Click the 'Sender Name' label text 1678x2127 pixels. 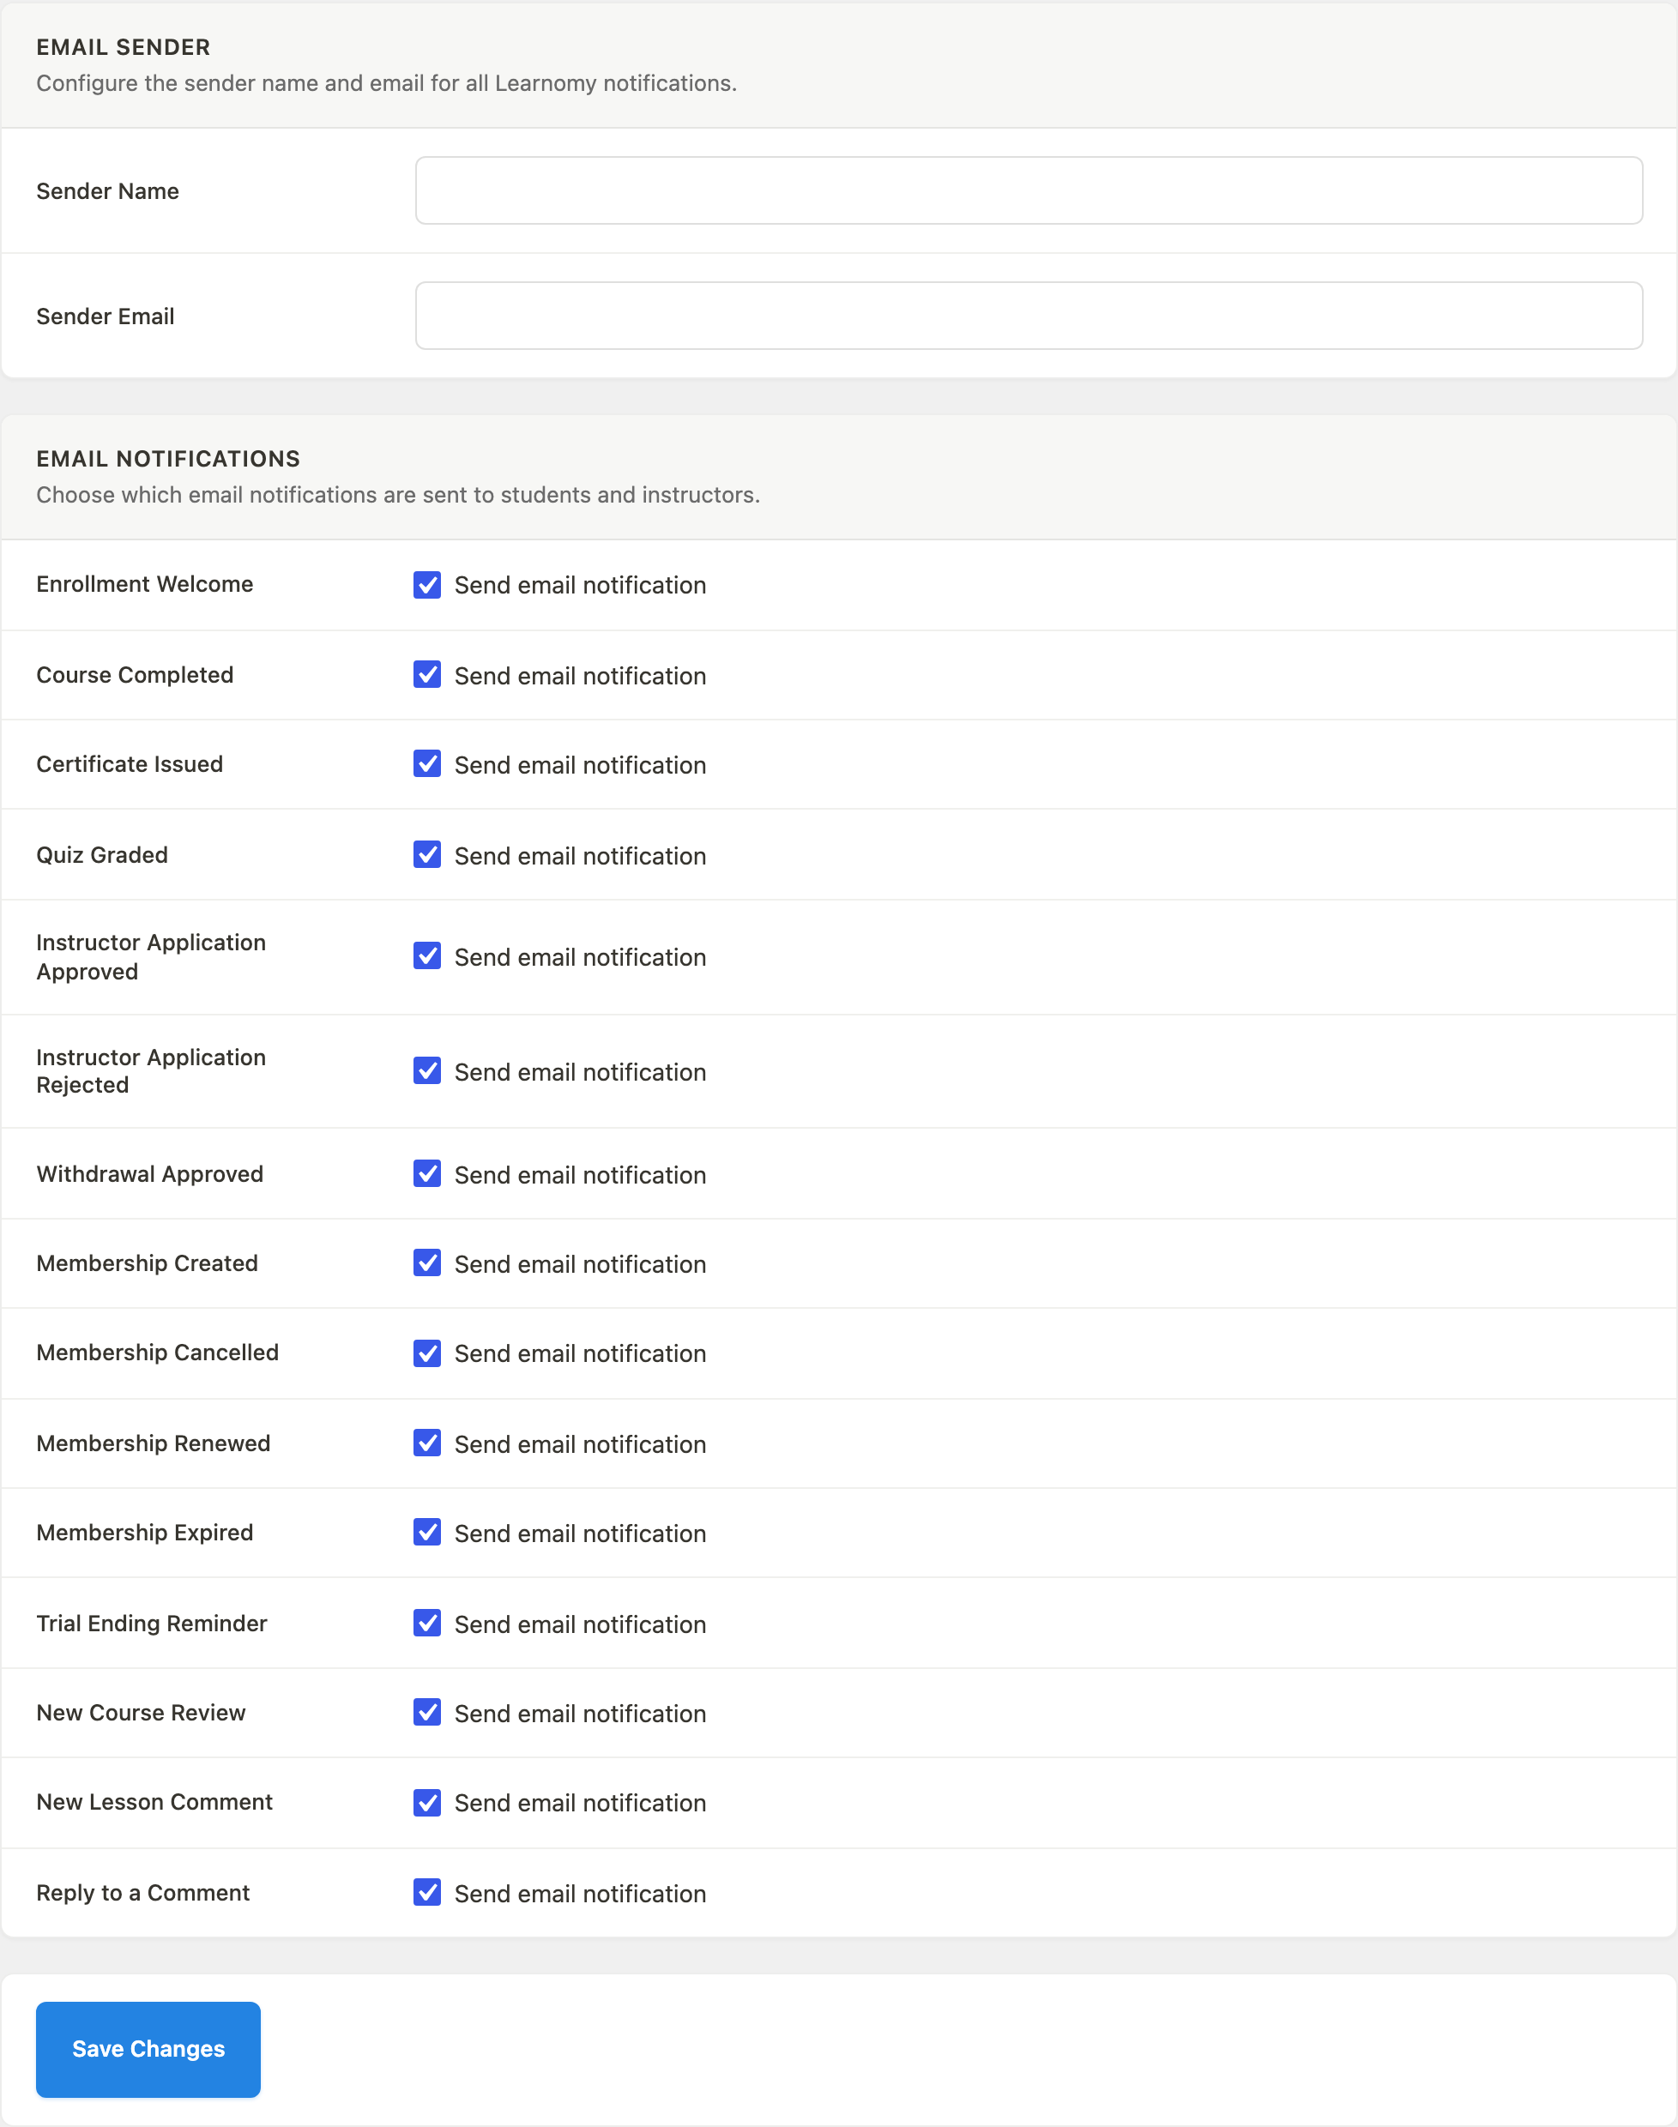tap(108, 191)
